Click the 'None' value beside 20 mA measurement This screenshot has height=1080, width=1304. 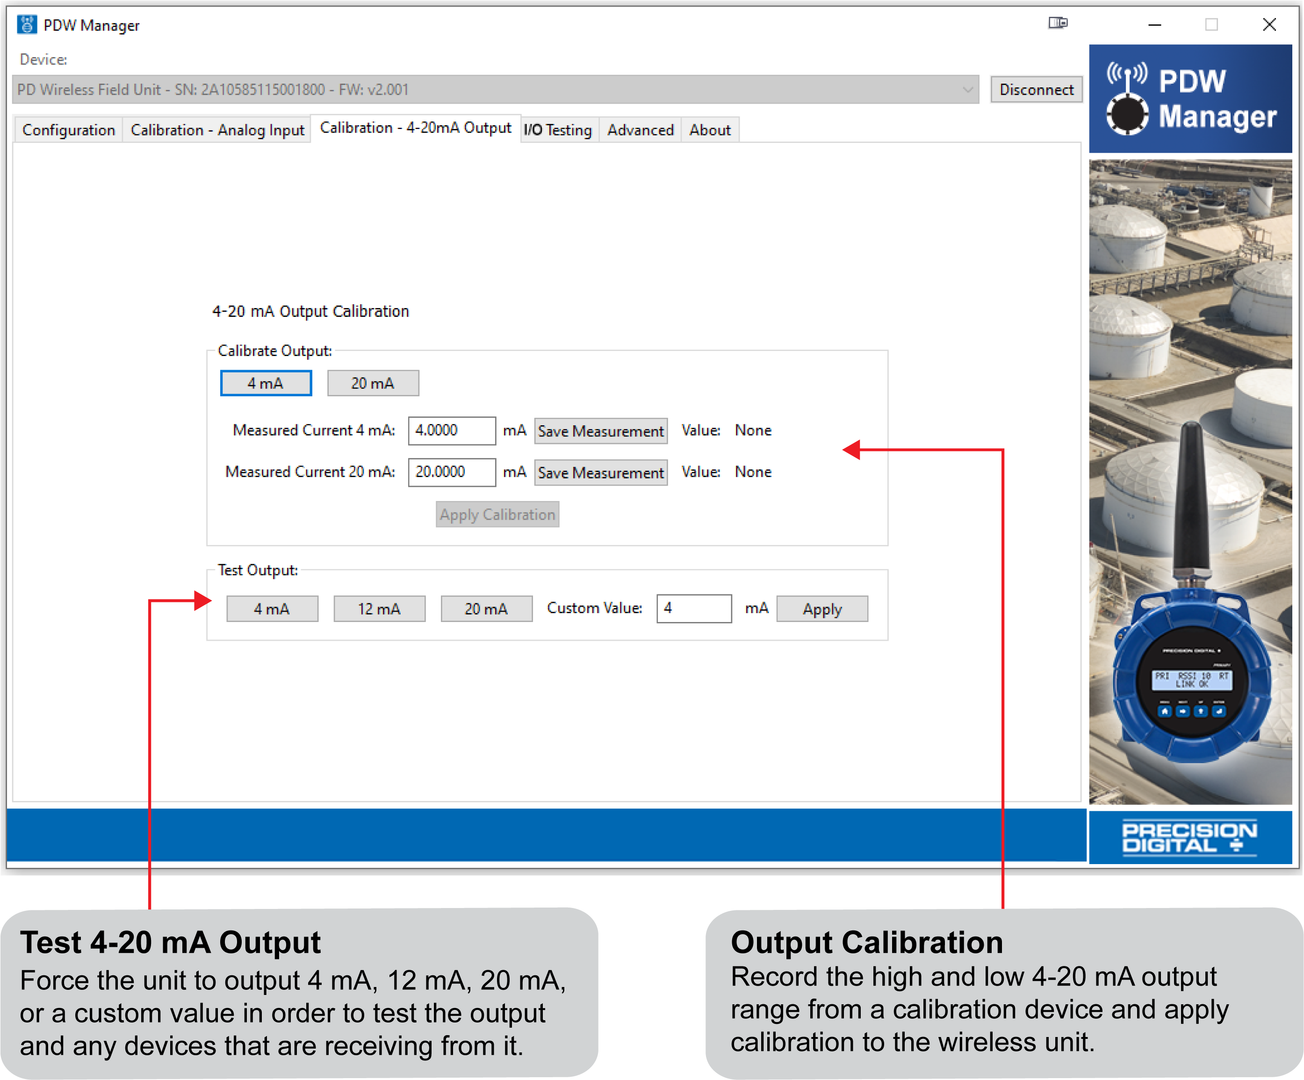pyautogui.click(x=753, y=472)
